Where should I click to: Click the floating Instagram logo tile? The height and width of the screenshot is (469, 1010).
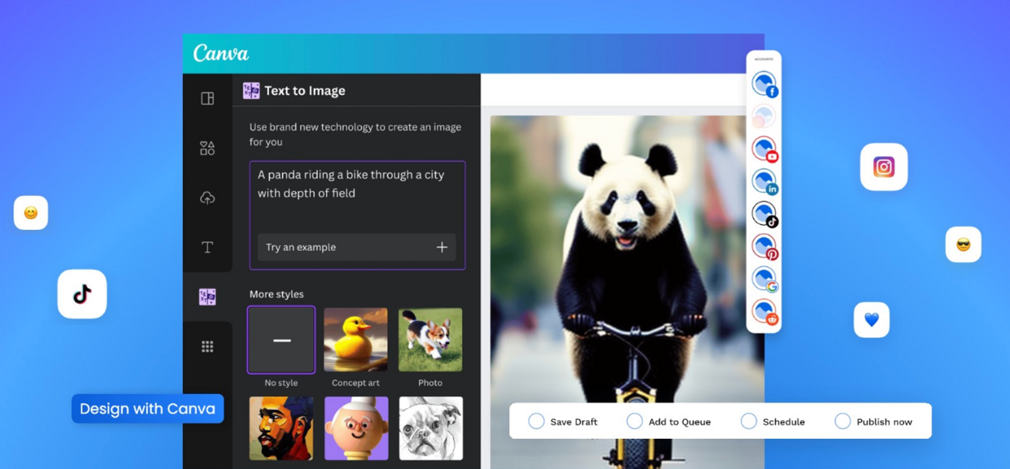click(884, 167)
